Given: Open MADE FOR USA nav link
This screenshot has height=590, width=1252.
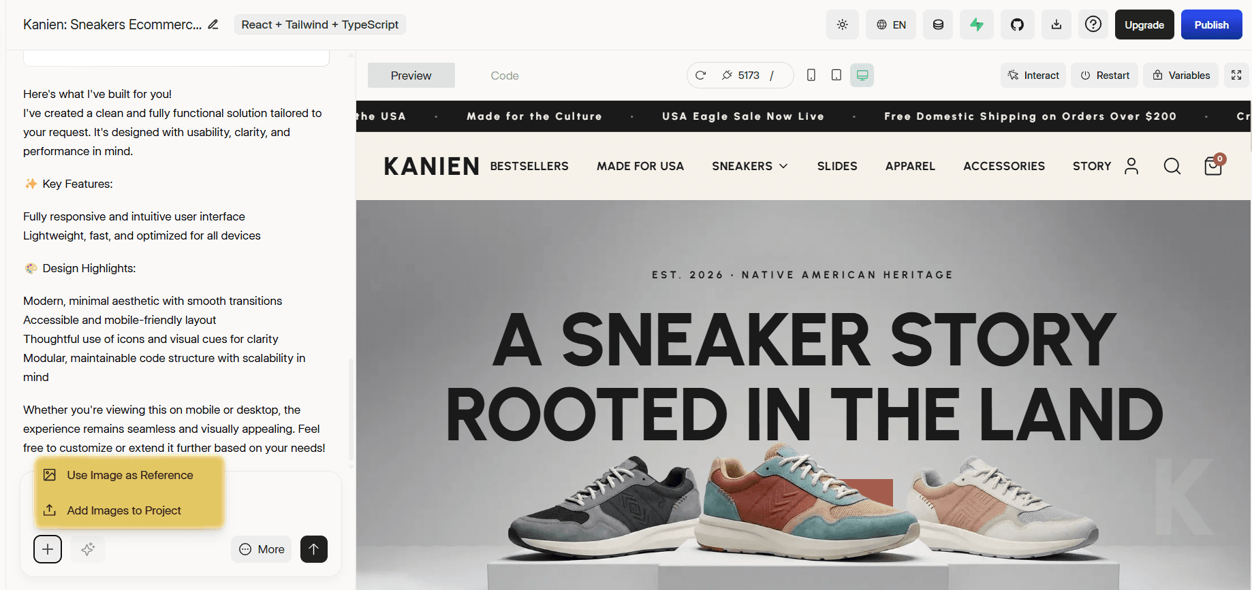Looking at the screenshot, I should point(640,166).
